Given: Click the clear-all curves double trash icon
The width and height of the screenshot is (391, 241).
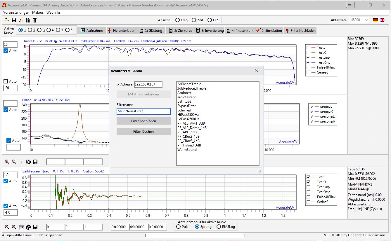Looking at the screenshot, I should (28, 20).
